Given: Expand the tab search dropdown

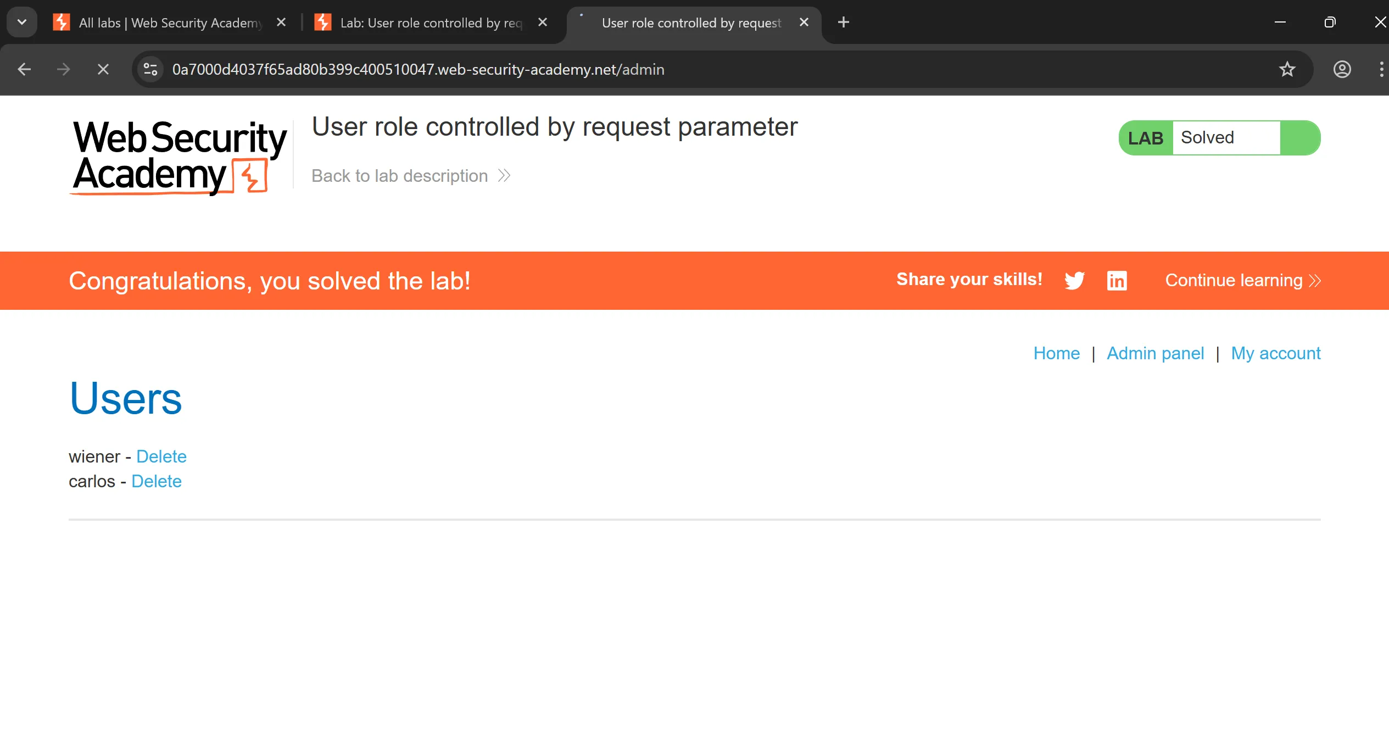Looking at the screenshot, I should tap(22, 23).
